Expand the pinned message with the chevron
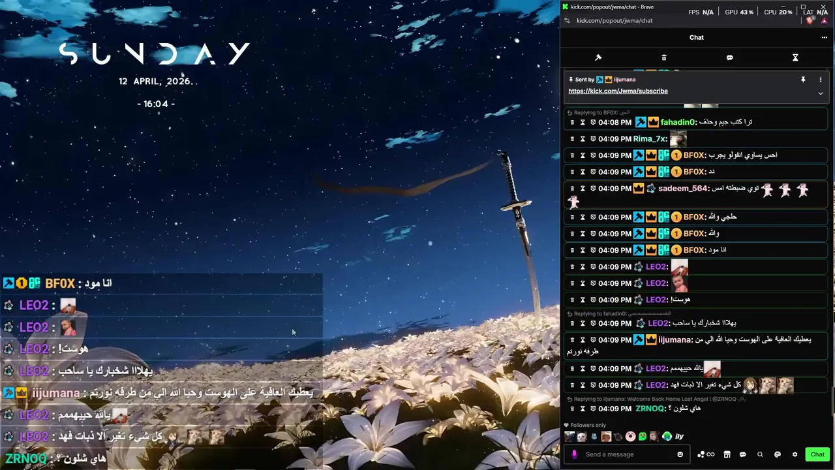Image resolution: width=835 pixels, height=470 pixels. [821, 93]
